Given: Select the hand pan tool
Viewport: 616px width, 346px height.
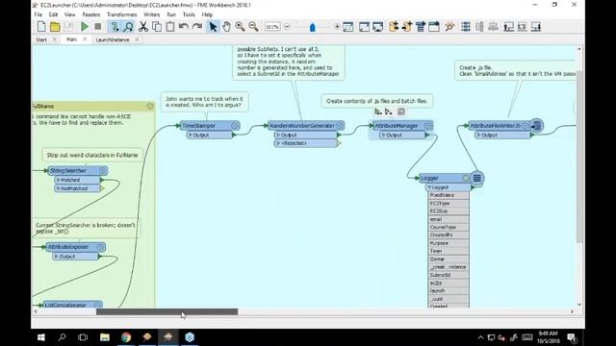Looking at the screenshot, I should [x=226, y=27].
